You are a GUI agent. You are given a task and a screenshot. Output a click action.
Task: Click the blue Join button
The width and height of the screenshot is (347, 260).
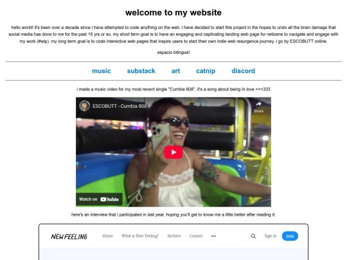(290, 236)
